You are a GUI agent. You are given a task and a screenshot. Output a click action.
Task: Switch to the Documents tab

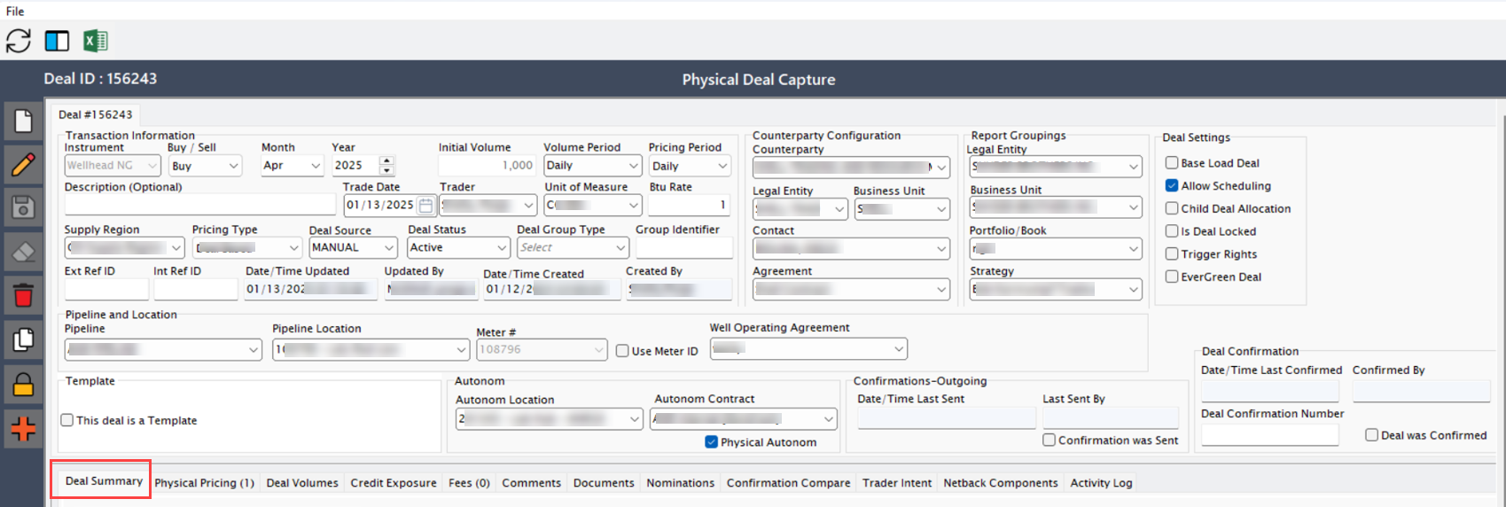pyautogui.click(x=604, y=483)
